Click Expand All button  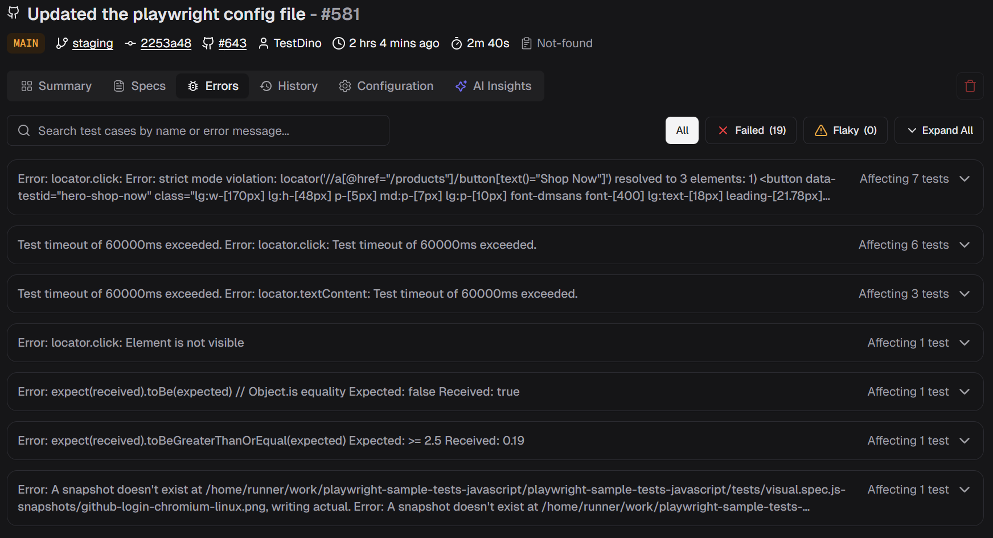939,130
